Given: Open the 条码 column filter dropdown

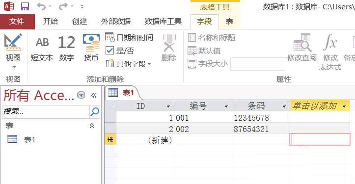Looking at the screenshot, I should [x=284, y=106].
